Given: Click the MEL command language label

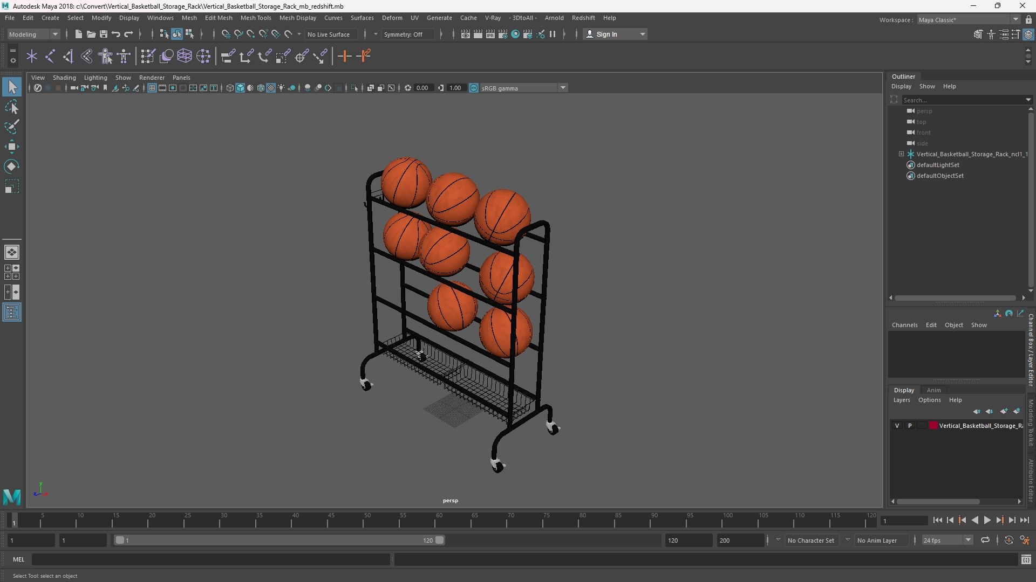Looking at the screenshot, I should [x=18, y=559].
